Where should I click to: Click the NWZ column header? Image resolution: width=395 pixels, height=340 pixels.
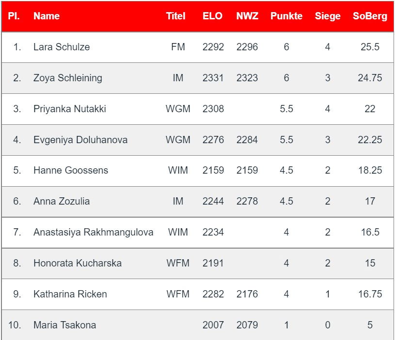247,16
